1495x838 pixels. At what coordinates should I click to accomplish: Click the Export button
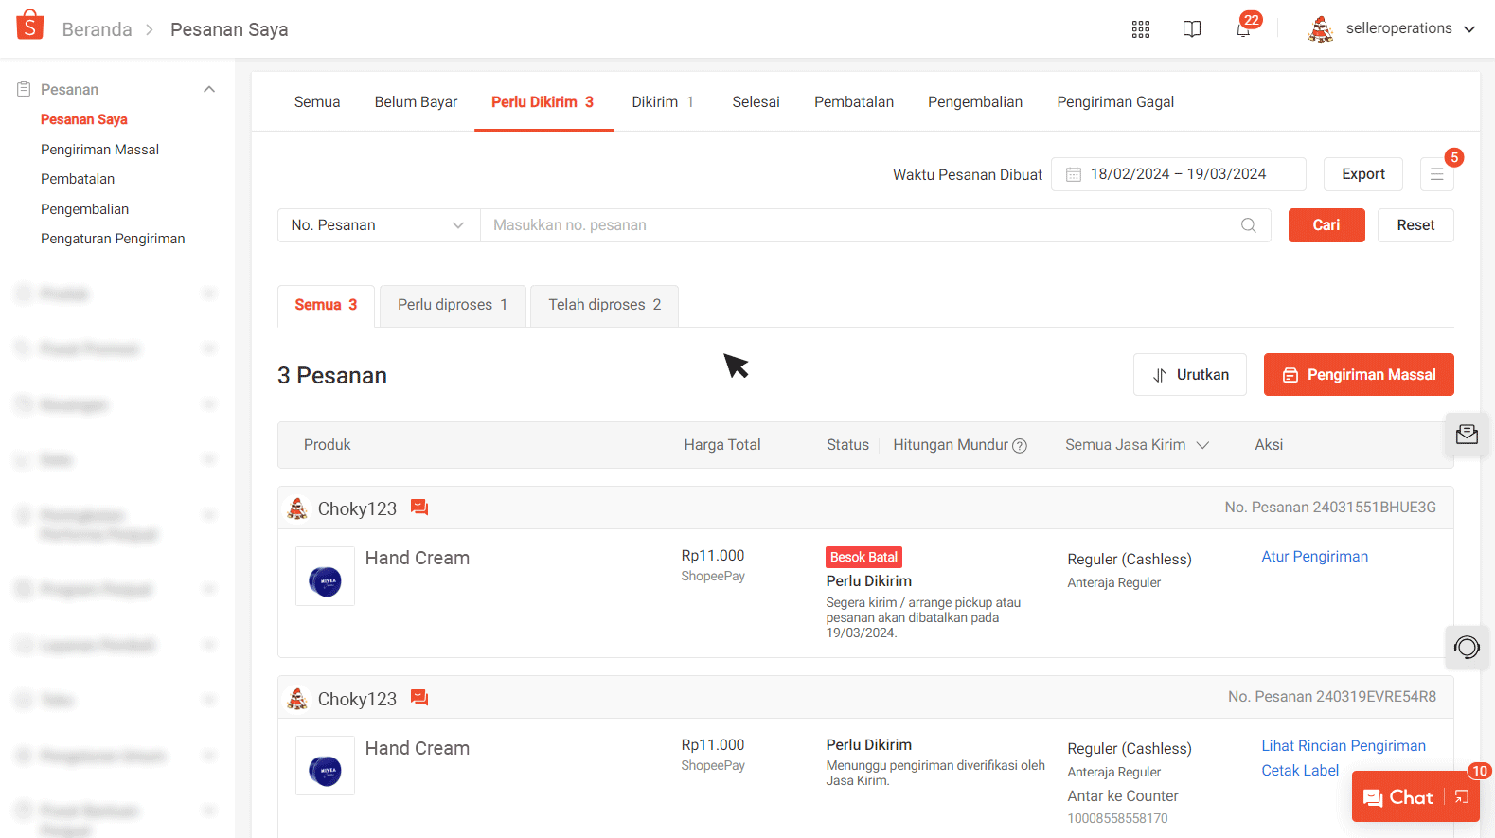pyautogui.click(x=1363, y=174)
